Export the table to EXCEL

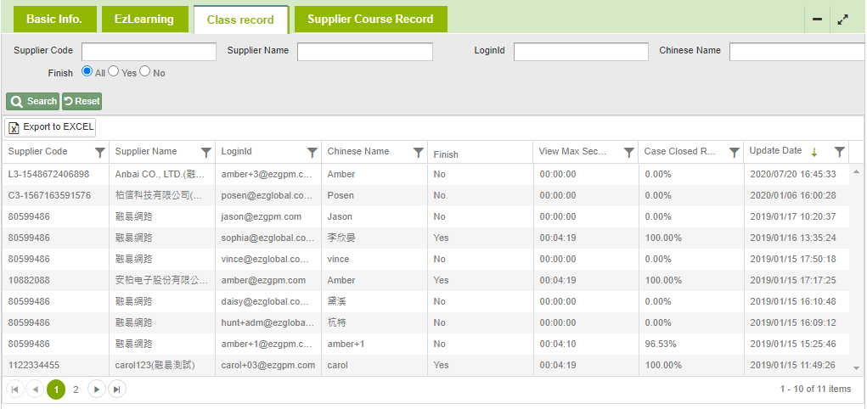pyautogui.click(x=51, y=127)
